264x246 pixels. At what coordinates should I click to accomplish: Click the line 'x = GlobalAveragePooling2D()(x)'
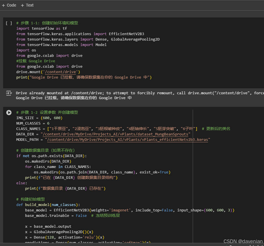pos(59,232)
